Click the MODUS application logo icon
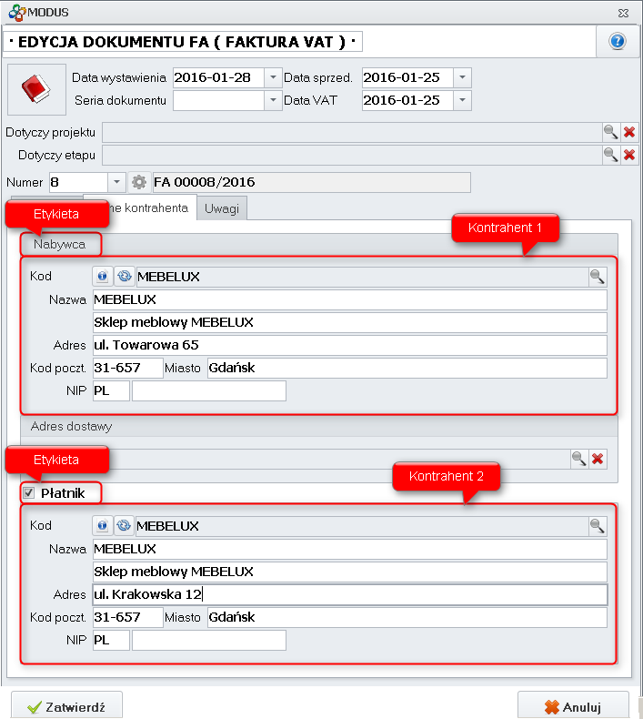The width and height of the screenshot is (643, 719). pyautogui.click(x=17, y=12)
